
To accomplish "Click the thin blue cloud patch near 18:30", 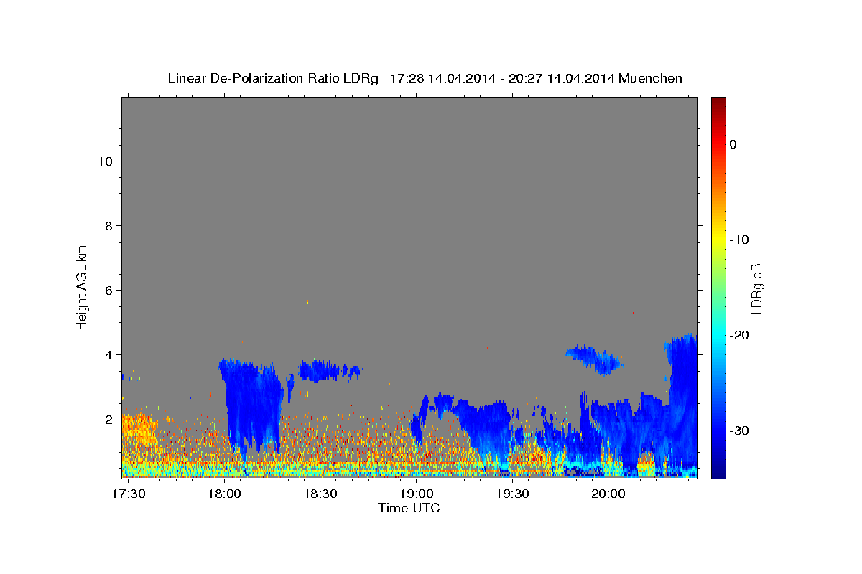I will point(329,370).
